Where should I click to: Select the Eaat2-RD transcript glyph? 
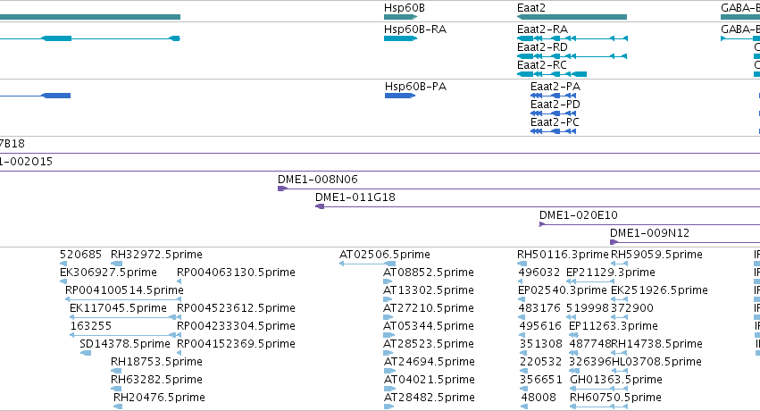tap(572, 56)
